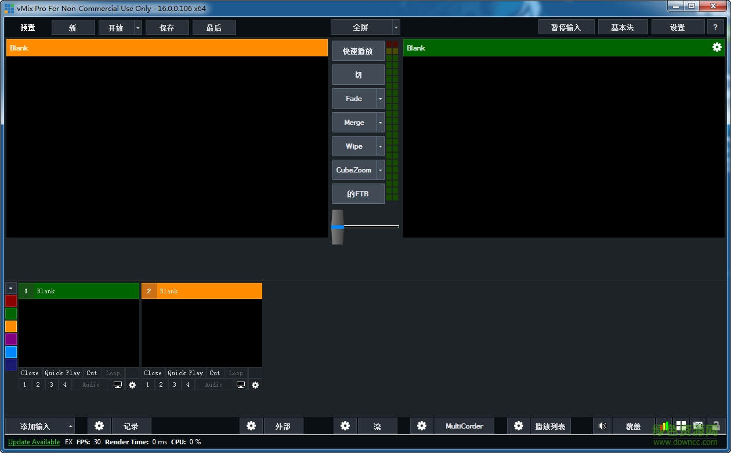The height and width of the screenshot is (453, 731).
Task: Toggle overlay 3 on input 1
Action: [x=51, y=384]
